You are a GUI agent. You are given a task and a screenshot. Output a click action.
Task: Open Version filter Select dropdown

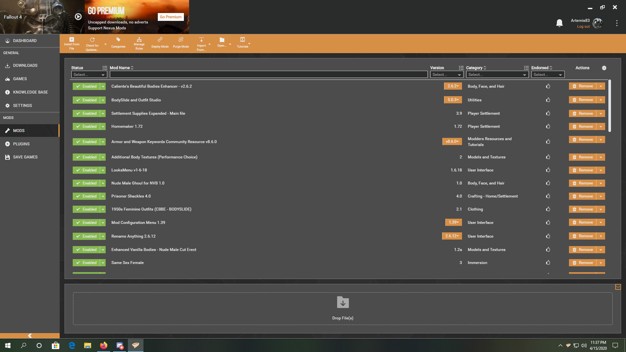point(447,75)
